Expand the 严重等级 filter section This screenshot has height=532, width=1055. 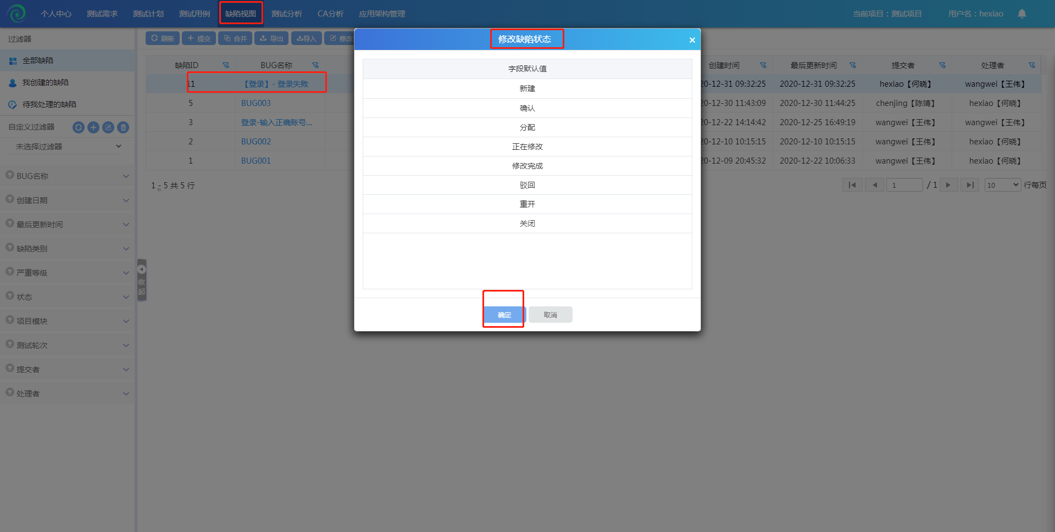pyautogui.click(x=68, y=273)
